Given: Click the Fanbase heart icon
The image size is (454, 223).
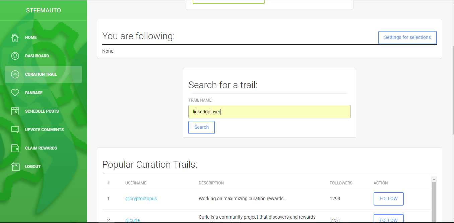Looking at the screenshot, I should (x=15, y=93).
